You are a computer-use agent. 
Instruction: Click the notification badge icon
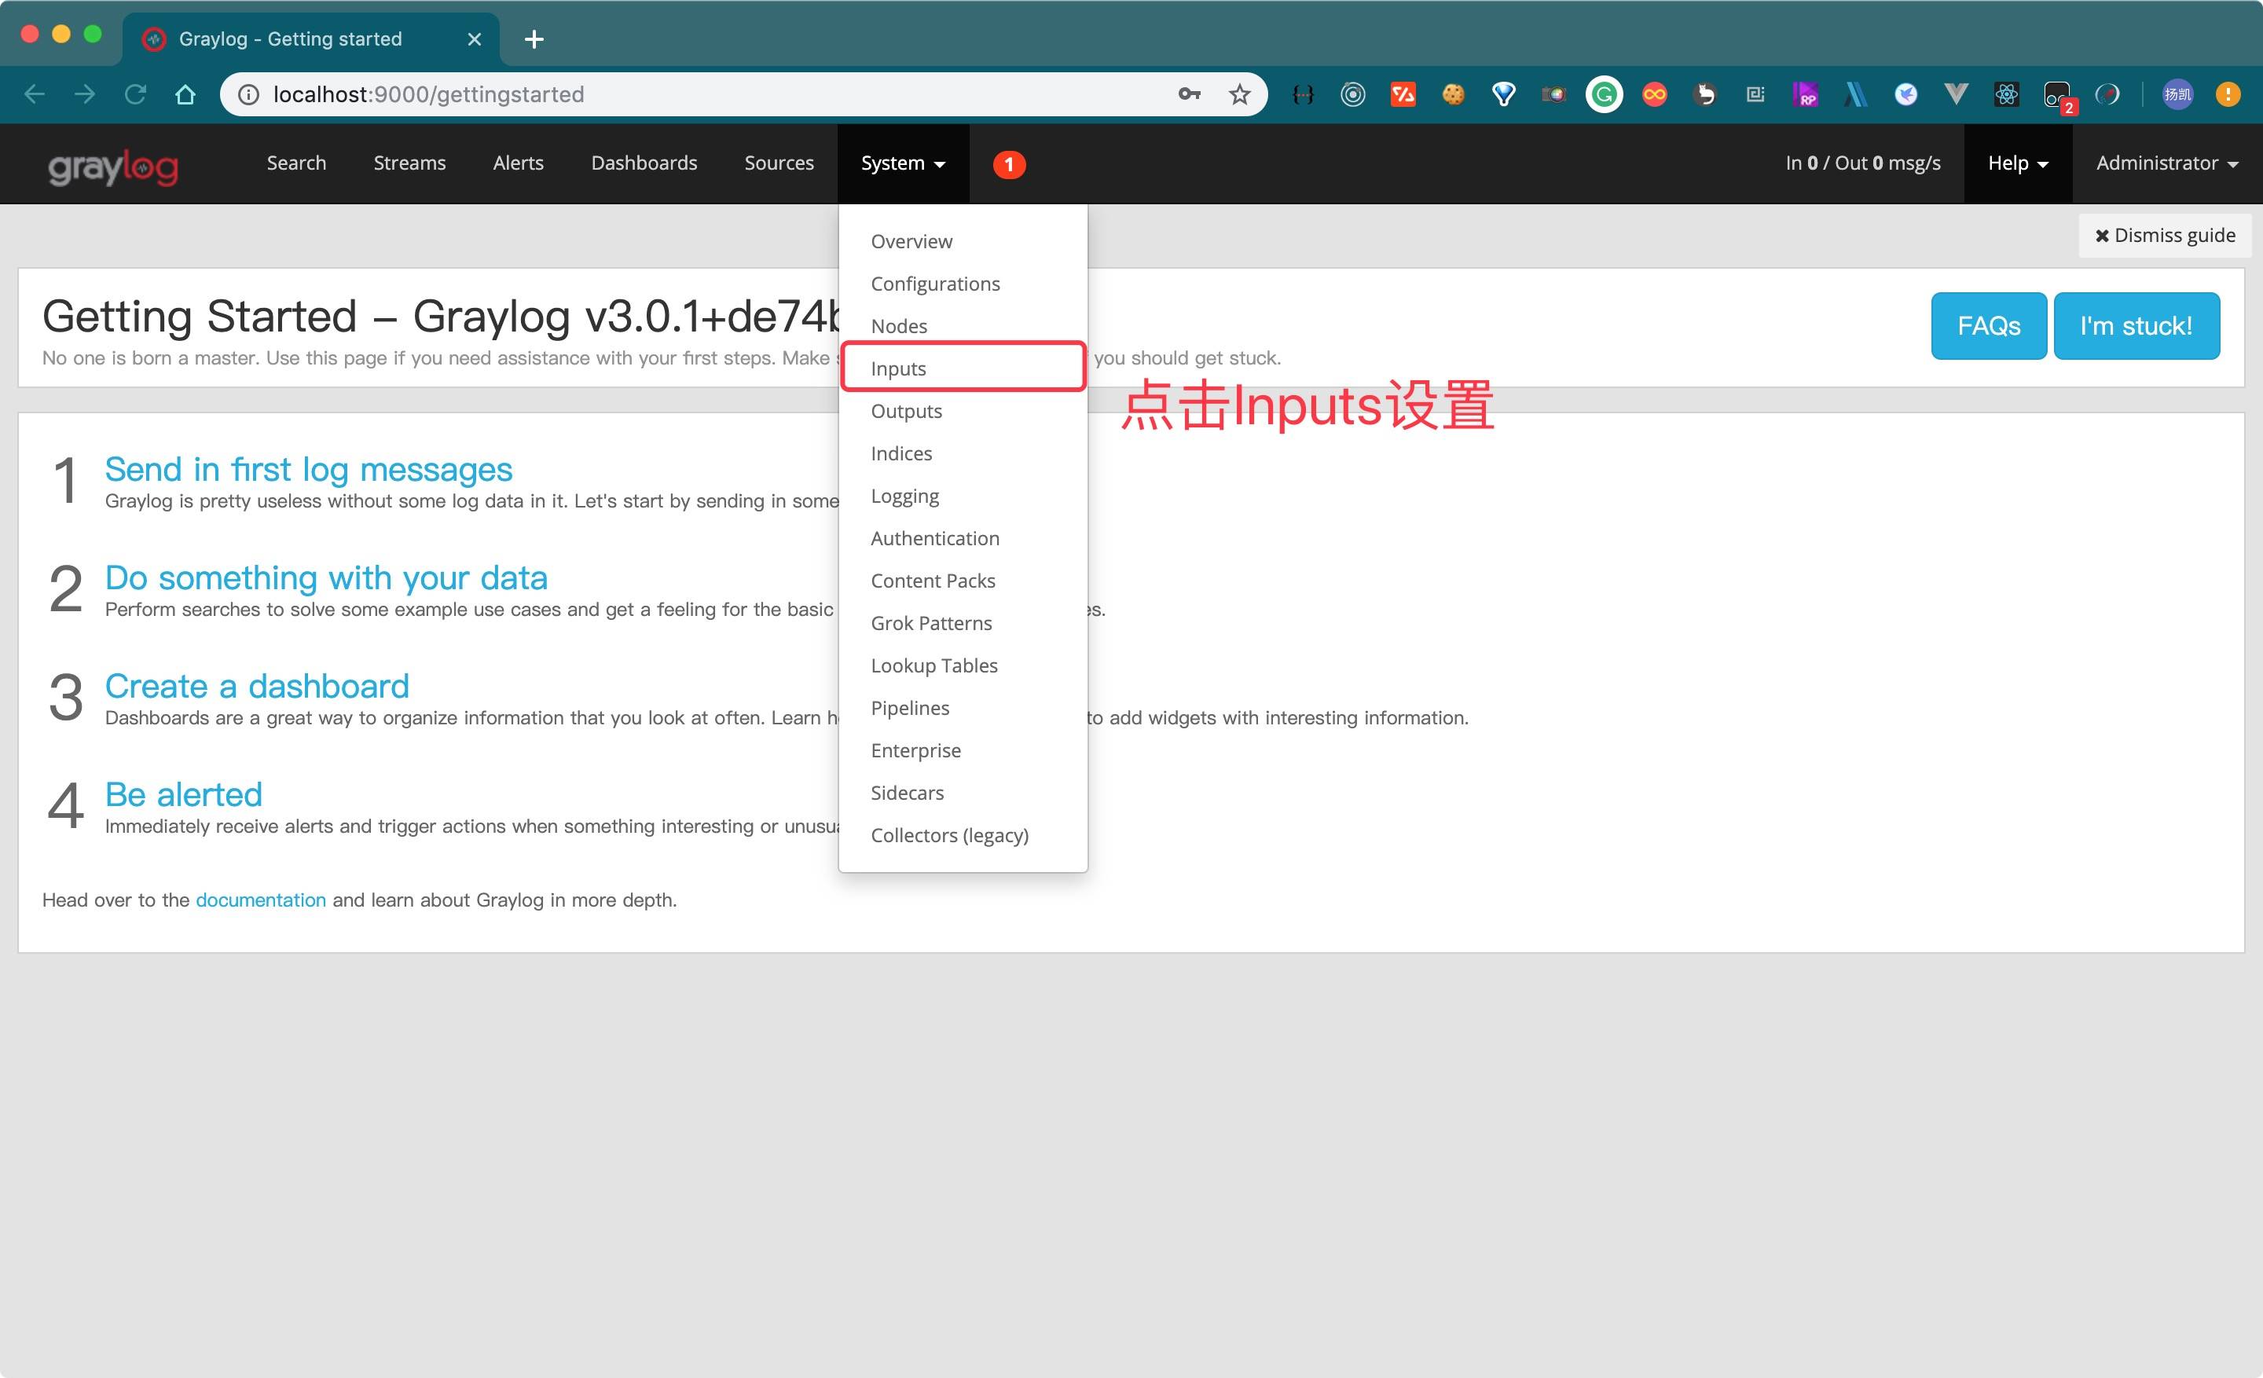tap(1007, 162)
